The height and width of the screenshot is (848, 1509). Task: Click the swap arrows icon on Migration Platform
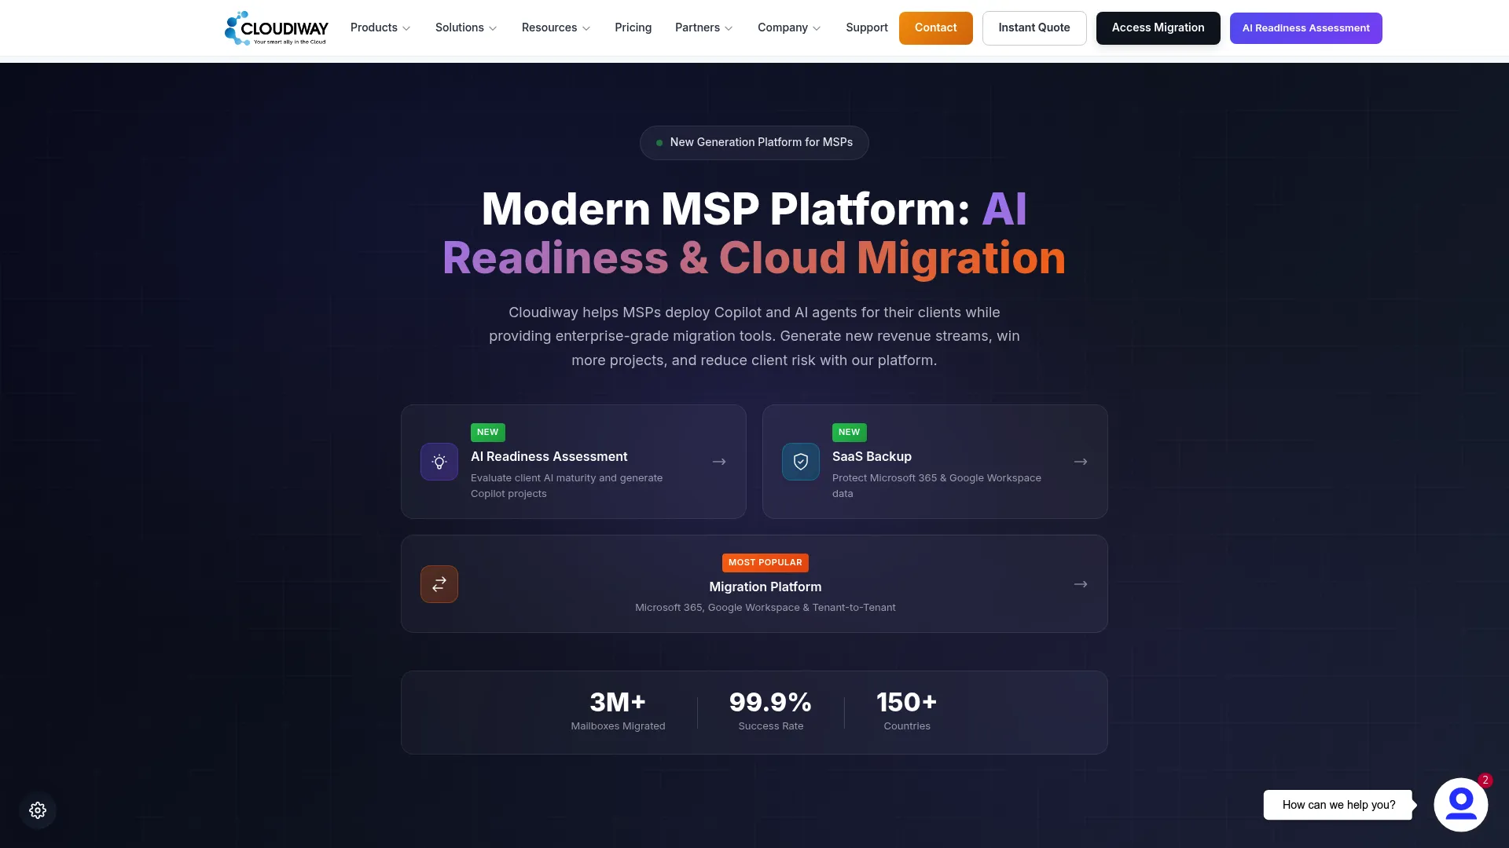pos(439,584)
